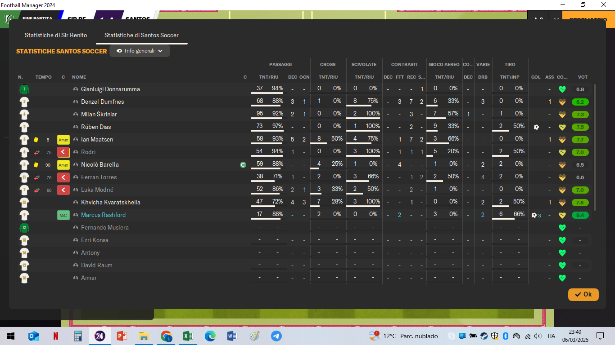
Task: Click the white kit icon in Antony's row
Action: (24, 253)
